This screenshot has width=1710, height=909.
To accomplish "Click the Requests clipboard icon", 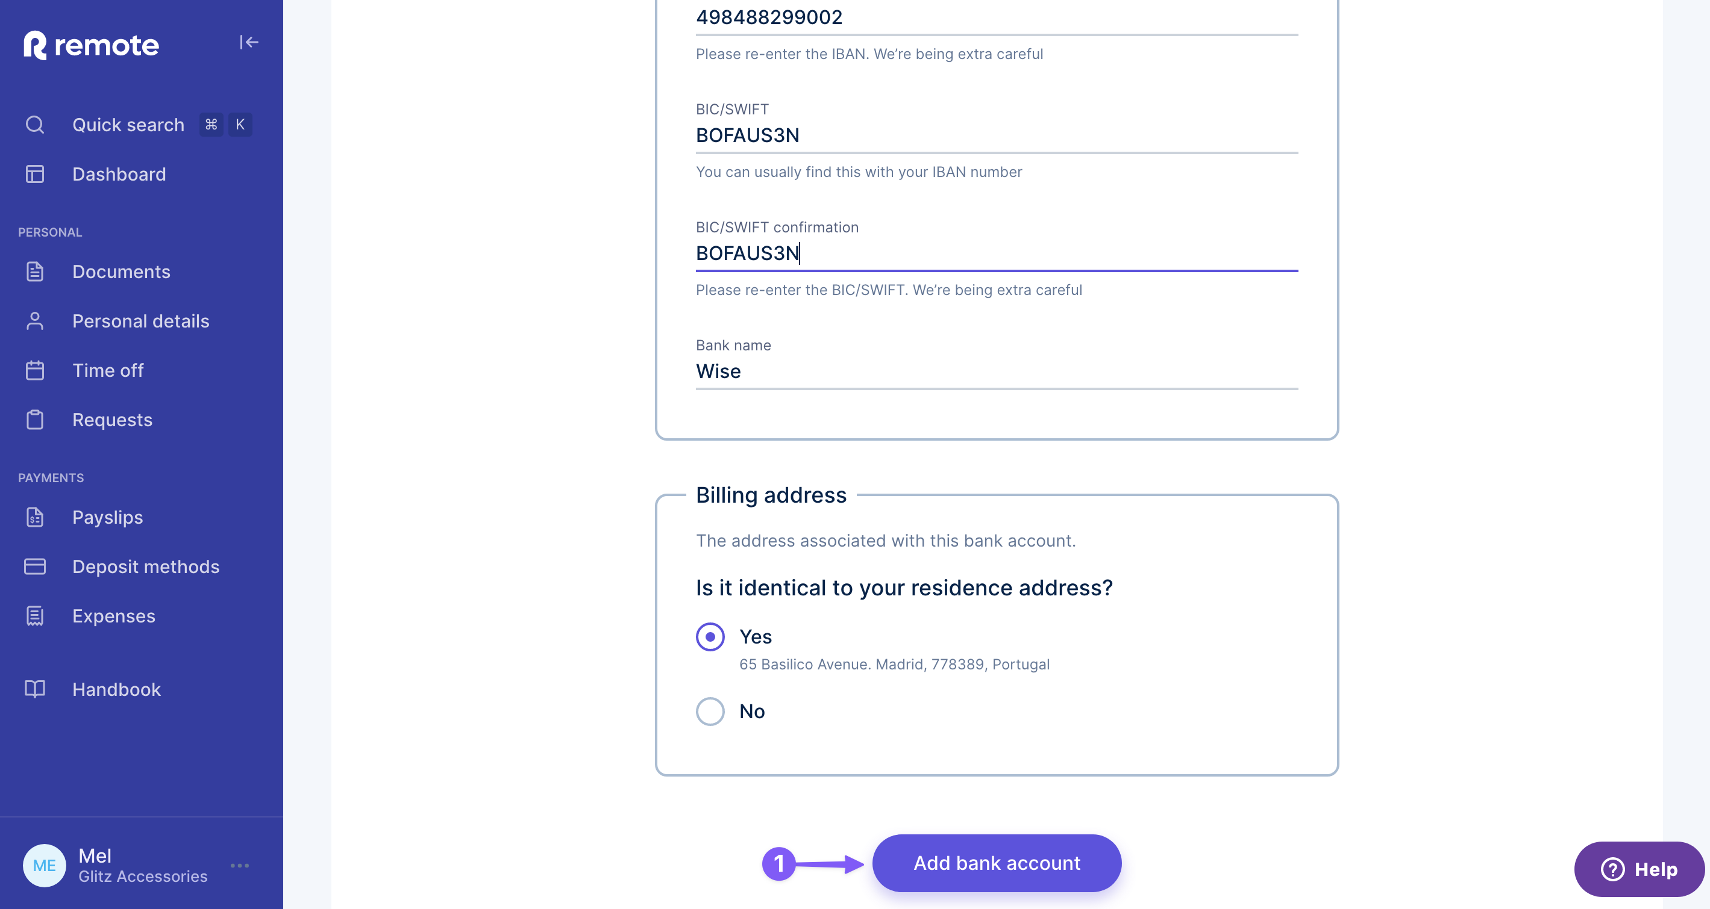I will click(34, 420).
